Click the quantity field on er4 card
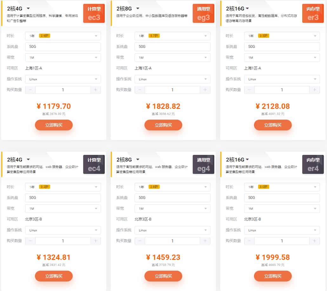327x291 pixels. click(x=282, y=241)
